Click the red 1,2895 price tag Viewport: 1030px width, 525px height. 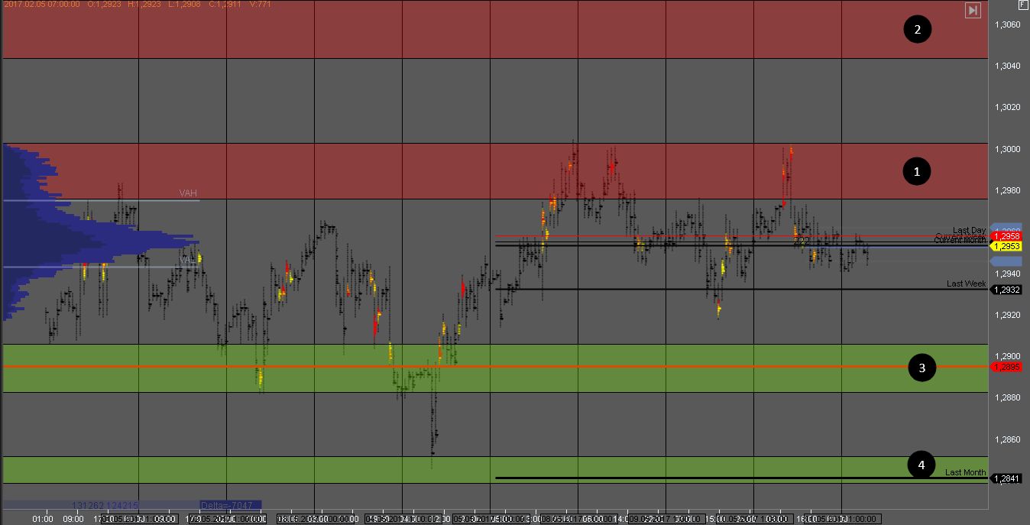point(1007,368)
